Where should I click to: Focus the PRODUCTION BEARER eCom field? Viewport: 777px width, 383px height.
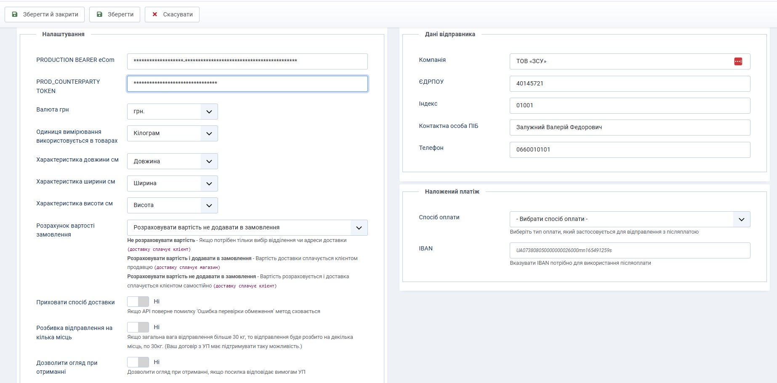point(247,61)
